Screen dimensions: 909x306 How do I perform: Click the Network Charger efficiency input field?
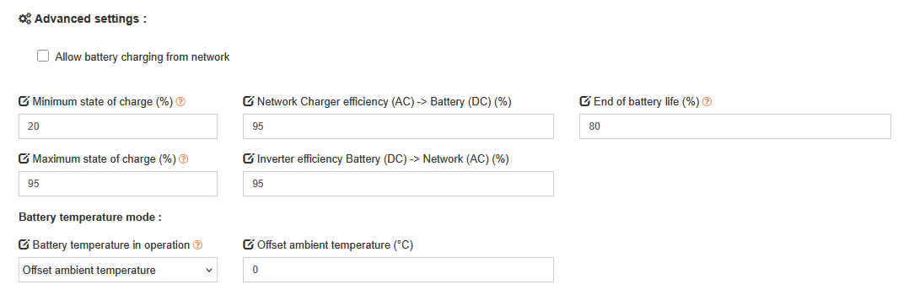click(x=398, y=126)
